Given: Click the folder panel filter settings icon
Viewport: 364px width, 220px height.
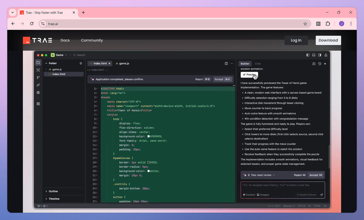Looking at the screenshot, I should [81, 64].
